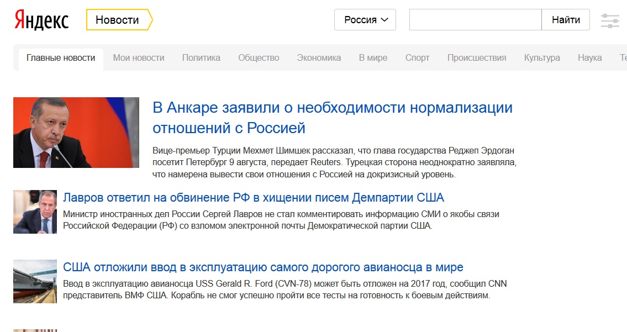The image size is (627, 332).
Task: Open Ankara relations normalization headline
Action: click(333, 118)
